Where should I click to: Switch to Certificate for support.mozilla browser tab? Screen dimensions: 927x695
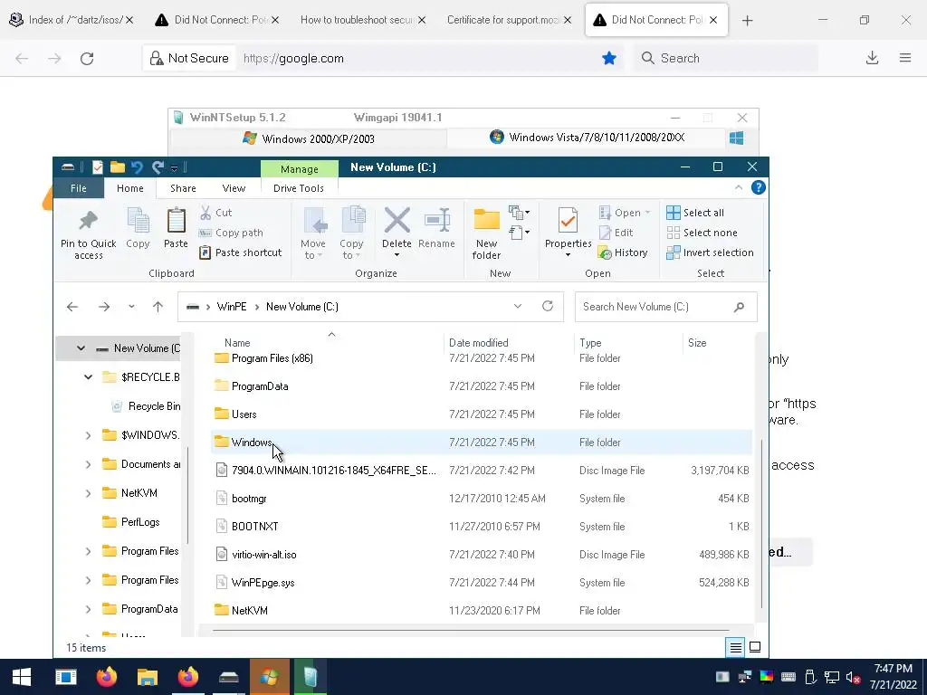pos(509,20)
